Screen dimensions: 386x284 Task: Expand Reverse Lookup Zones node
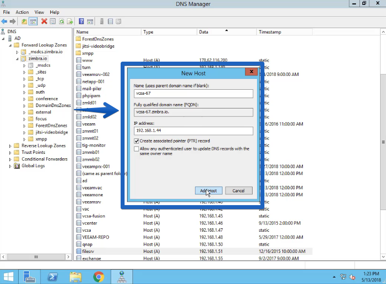[10, 146]
